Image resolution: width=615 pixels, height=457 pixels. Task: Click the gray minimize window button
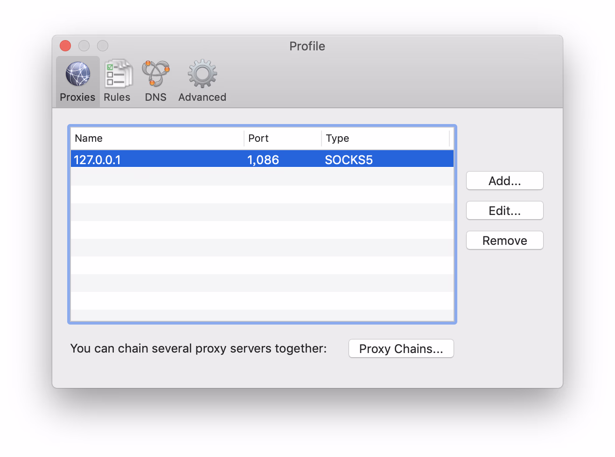coord(84,46)
